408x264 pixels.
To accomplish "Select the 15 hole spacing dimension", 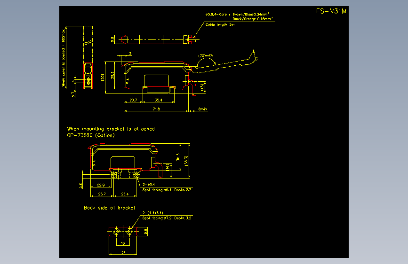I will [123, 243].
